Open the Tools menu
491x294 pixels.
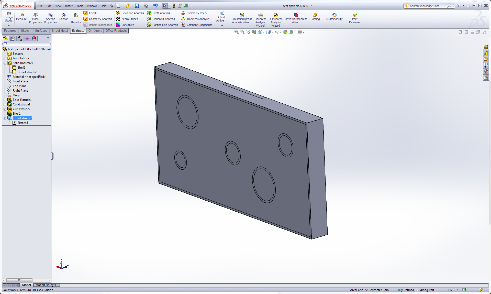point(80,6)
